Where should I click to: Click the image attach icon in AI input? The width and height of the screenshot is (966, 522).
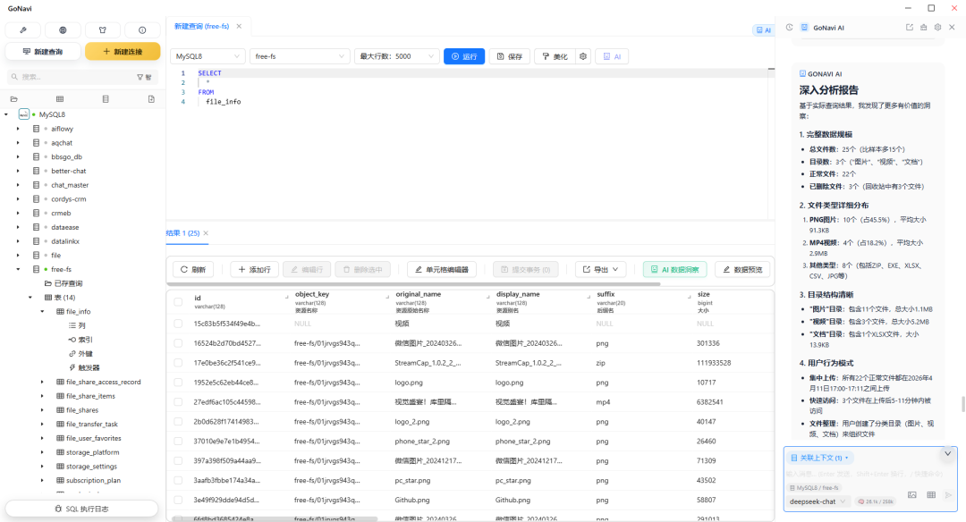pos(912,494)
